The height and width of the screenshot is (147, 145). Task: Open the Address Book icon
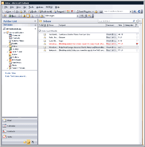101,12
